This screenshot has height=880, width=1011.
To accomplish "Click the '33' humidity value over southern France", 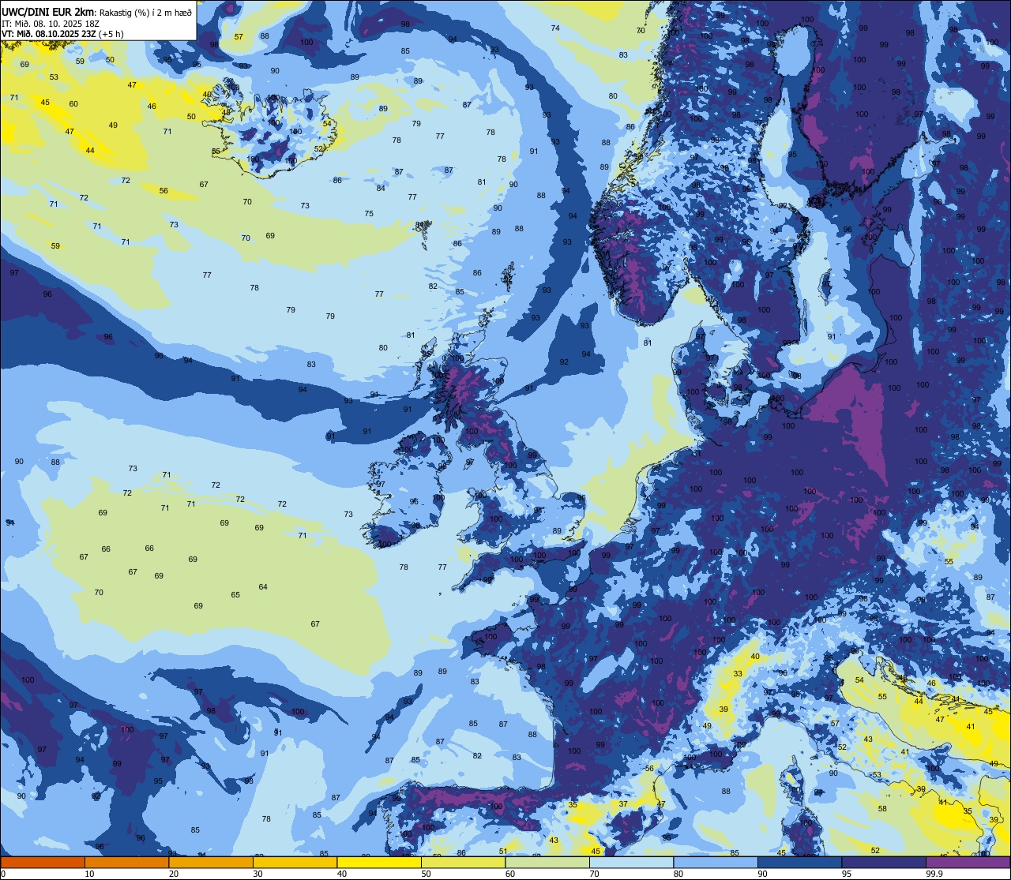I will (738, 673).
